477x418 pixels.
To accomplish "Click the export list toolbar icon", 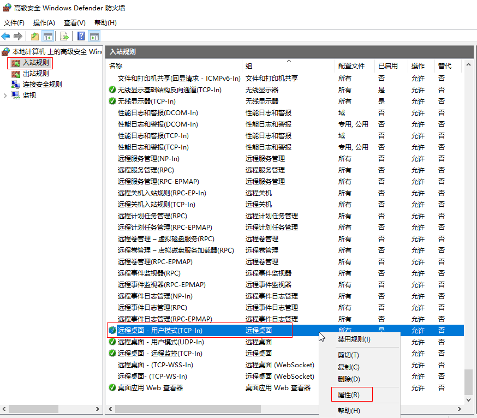I will coord(64,37).
